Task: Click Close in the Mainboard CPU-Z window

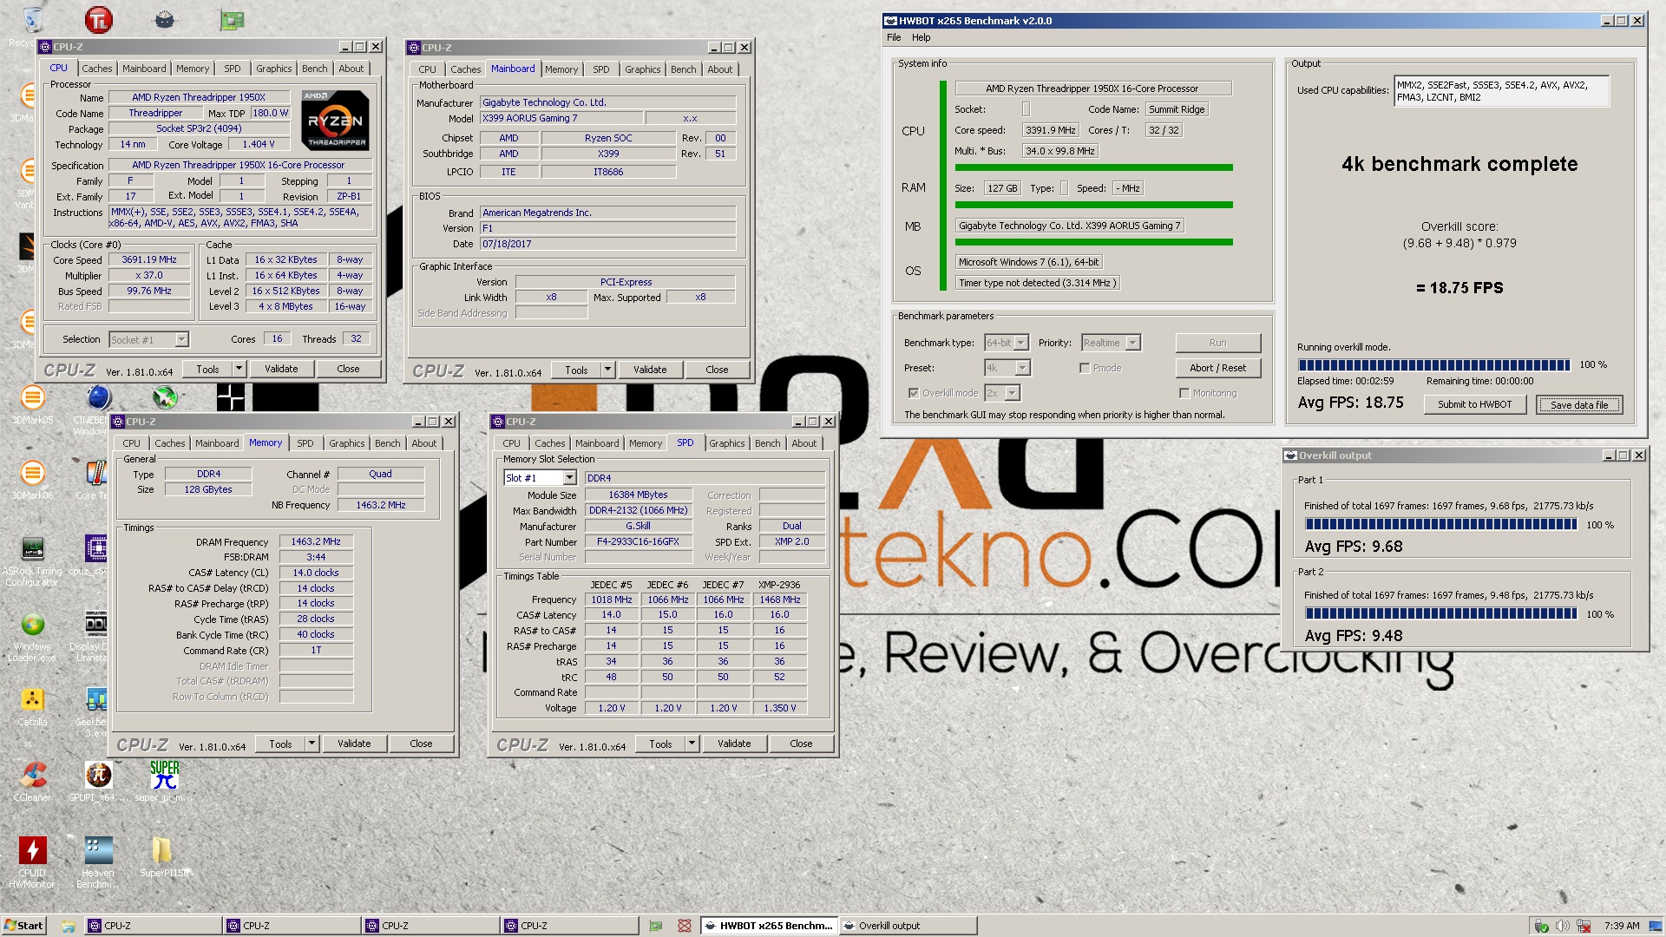Action: click(717, 370)
